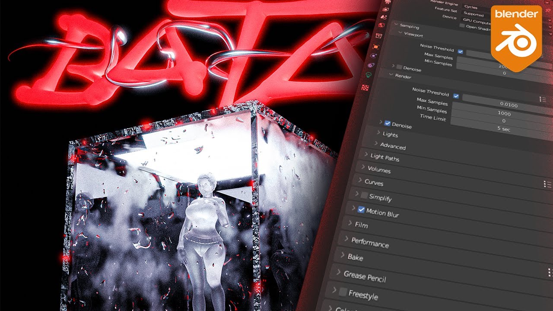
Task: Enable the Freestyle checkbox
Action: (x=343, y=292)
